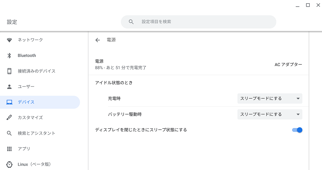This screenshot has height=170, width=322.
Task: Click the phone icon for 接続済みのデバイス
Action: (x=9, y=71)
